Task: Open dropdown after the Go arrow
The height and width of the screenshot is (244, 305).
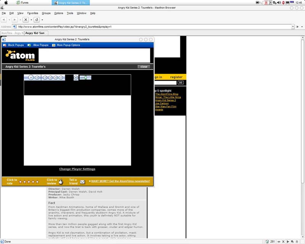Action: tap(302, 27)
